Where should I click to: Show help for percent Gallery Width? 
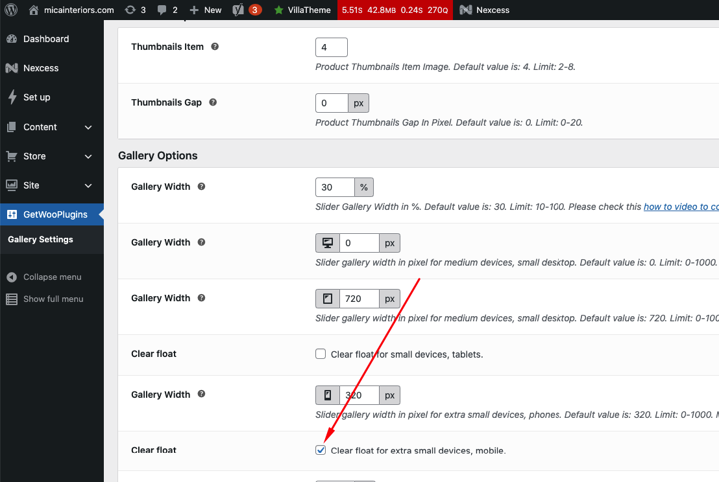coord(201,187)
